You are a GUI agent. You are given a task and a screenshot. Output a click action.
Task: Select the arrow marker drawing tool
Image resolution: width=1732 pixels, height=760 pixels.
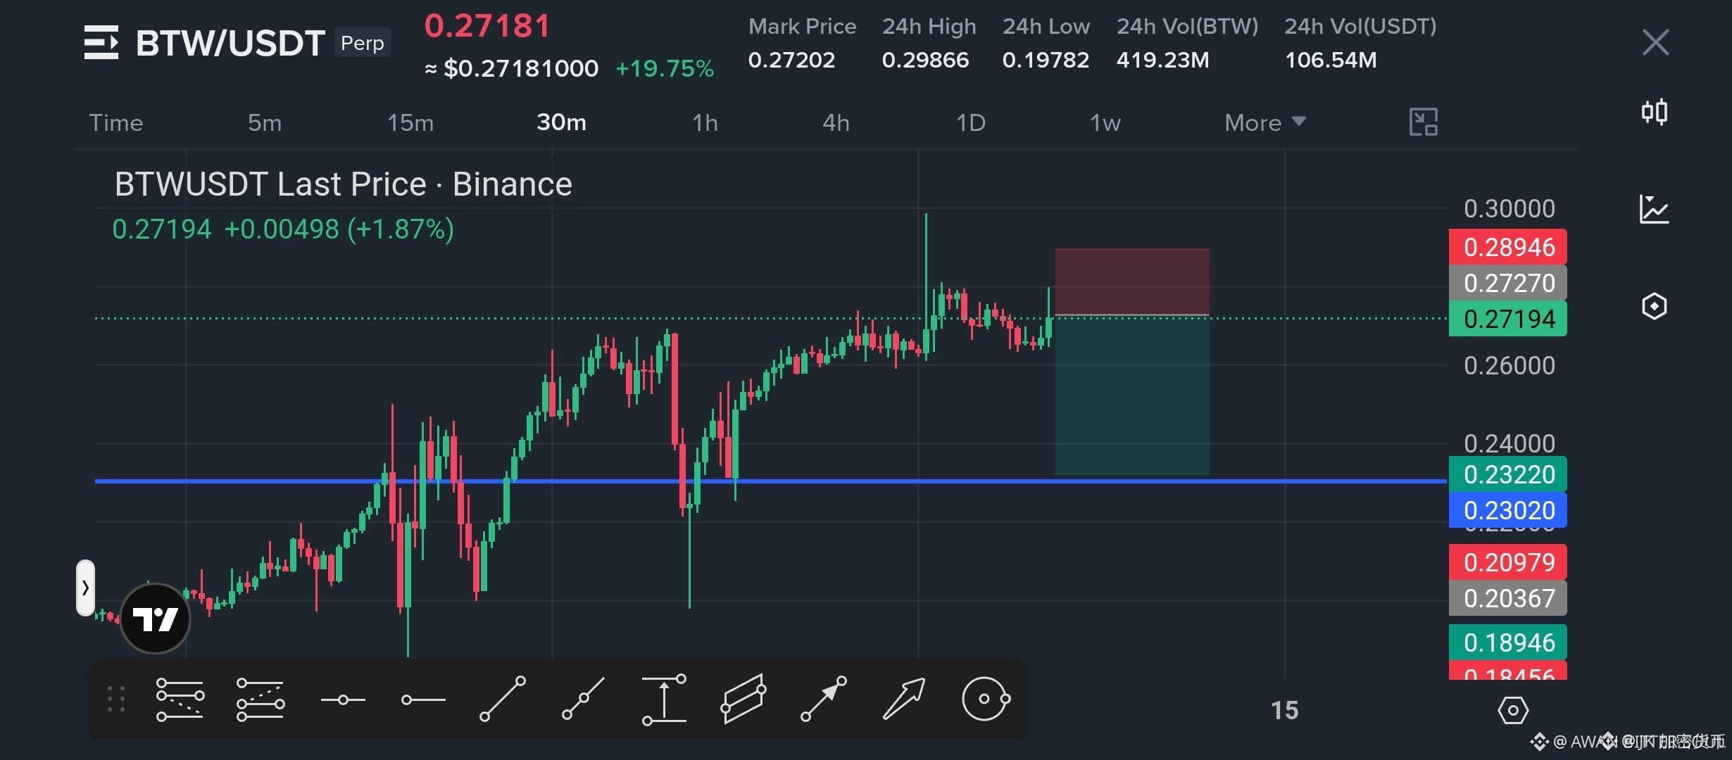pyautogui.click(x=824, y=699)
